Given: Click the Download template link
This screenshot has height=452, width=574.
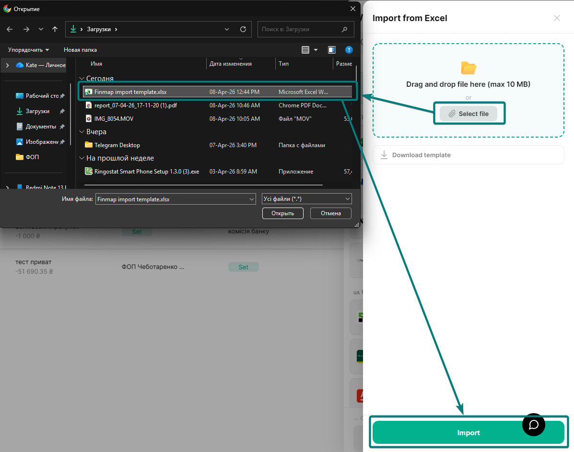Looking at the screenshot, I should (421, 155).
